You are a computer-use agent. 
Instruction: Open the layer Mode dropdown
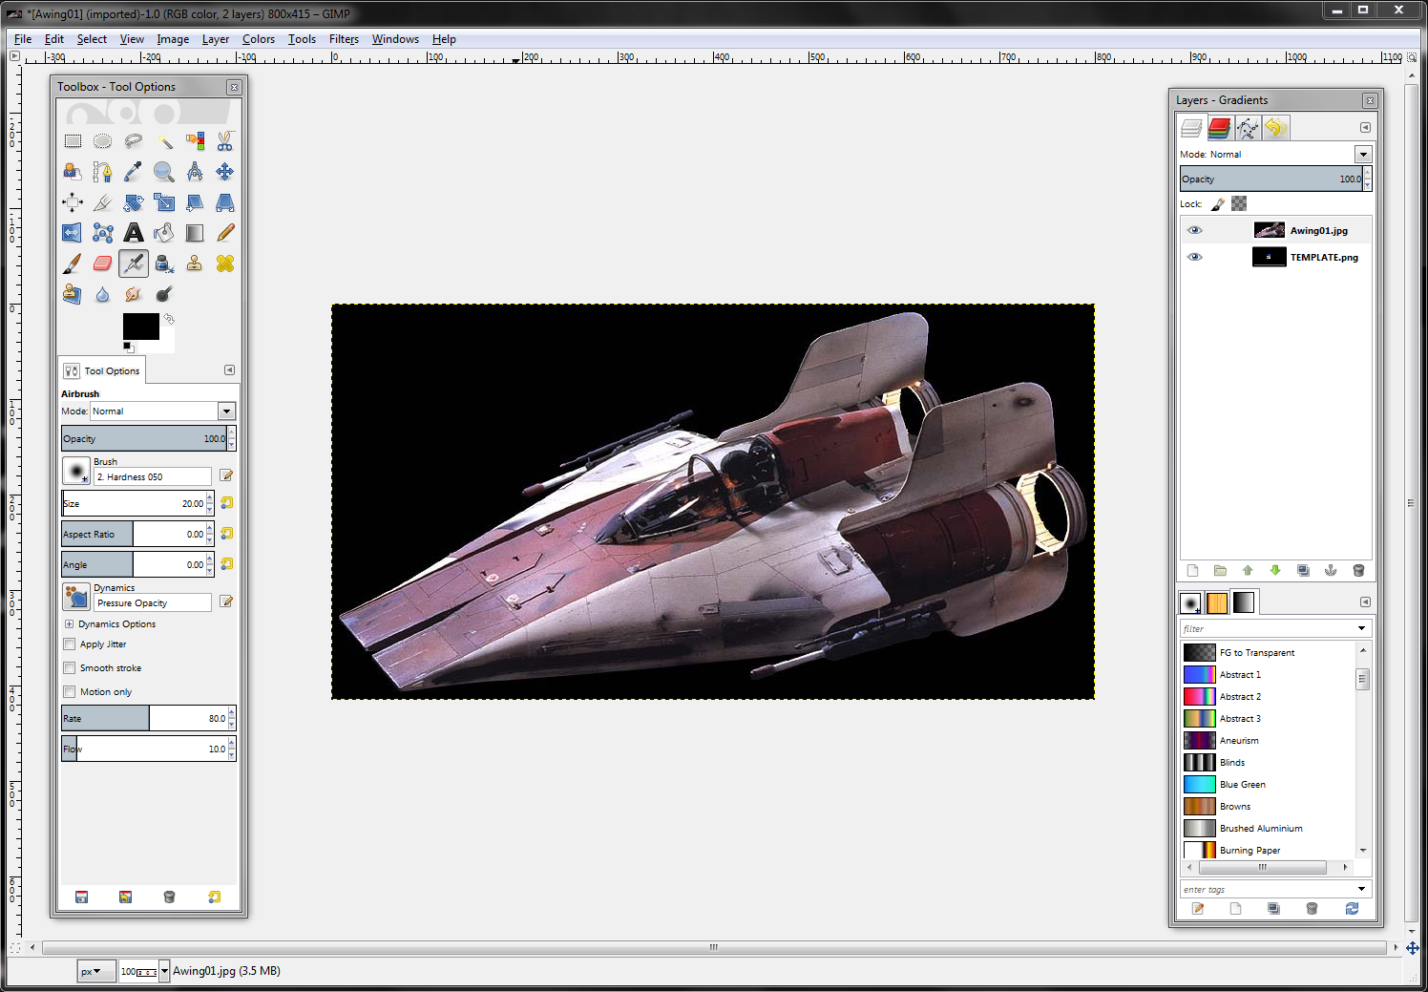tap(1363, 155)
